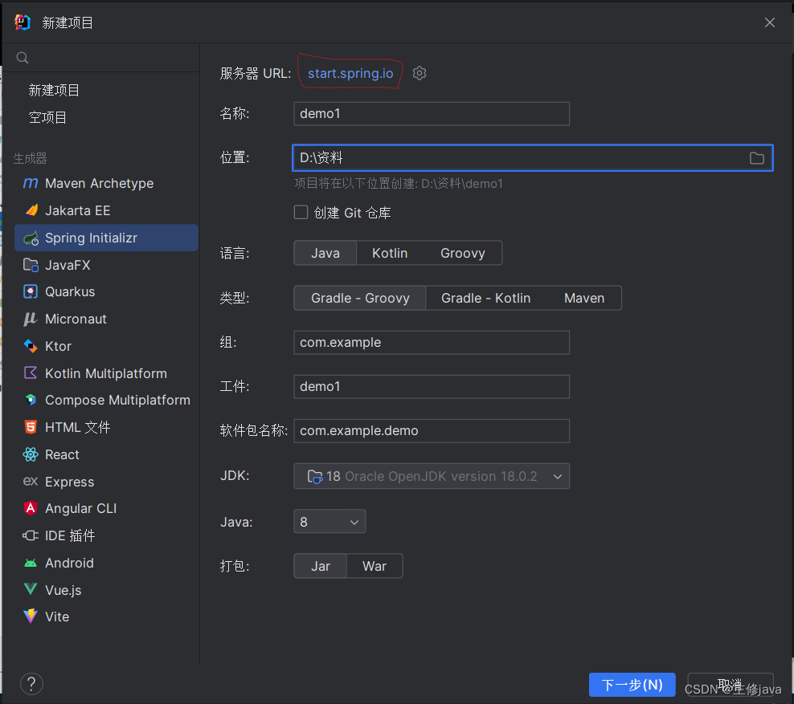The width and height of the screenshot is (794, 704).
Task: Enable the create Git repository checkbox
Action: click(x=301, y=213)
